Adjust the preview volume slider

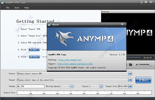145,65
